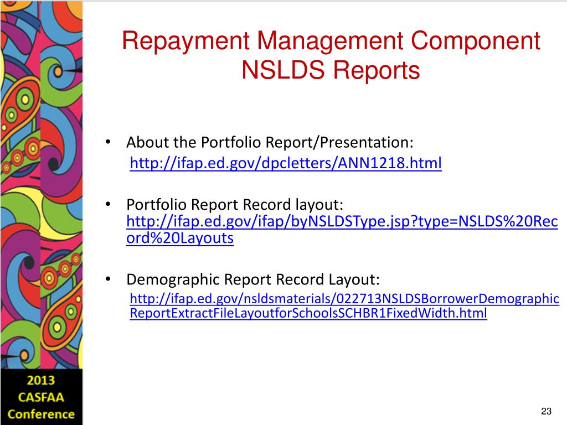
Task: Open the byNSLDSType.jsp record layouts link
Action: point(342,230)
